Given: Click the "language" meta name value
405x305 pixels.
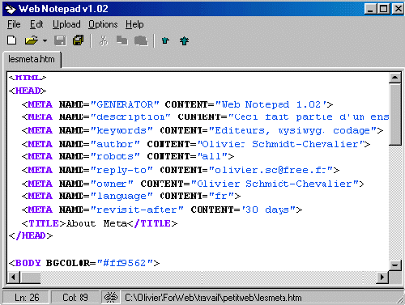Looking at the screenshot, I should pos(122,196).
